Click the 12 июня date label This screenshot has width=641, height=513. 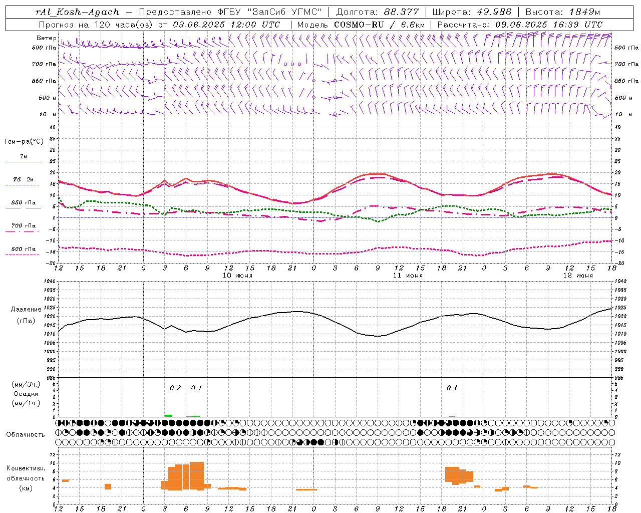pyautogui.click(x=578, y=276)
